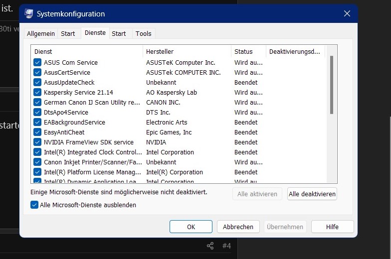The image size is (391, 259).
Task: Disable the EABackgroundService checkbox
Action: point(37,123)
